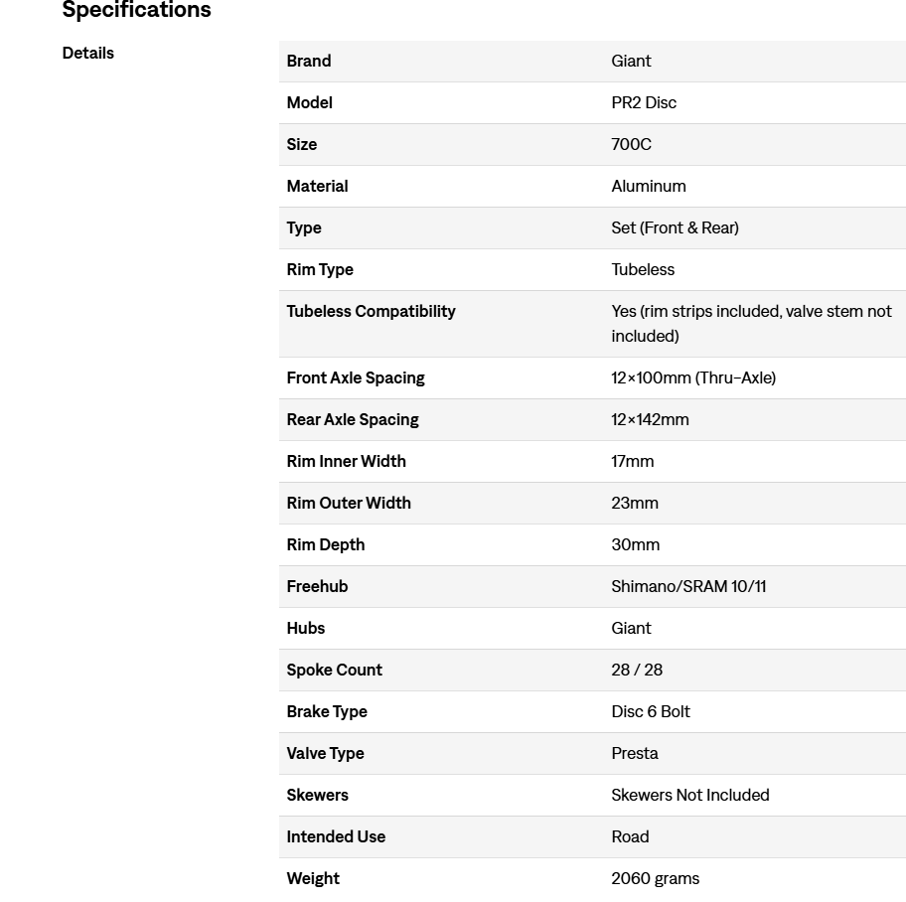Click the Disc 6 Bolt brake type value
Image resolution: width=906 pixels, height=902 pixels.
651,712
